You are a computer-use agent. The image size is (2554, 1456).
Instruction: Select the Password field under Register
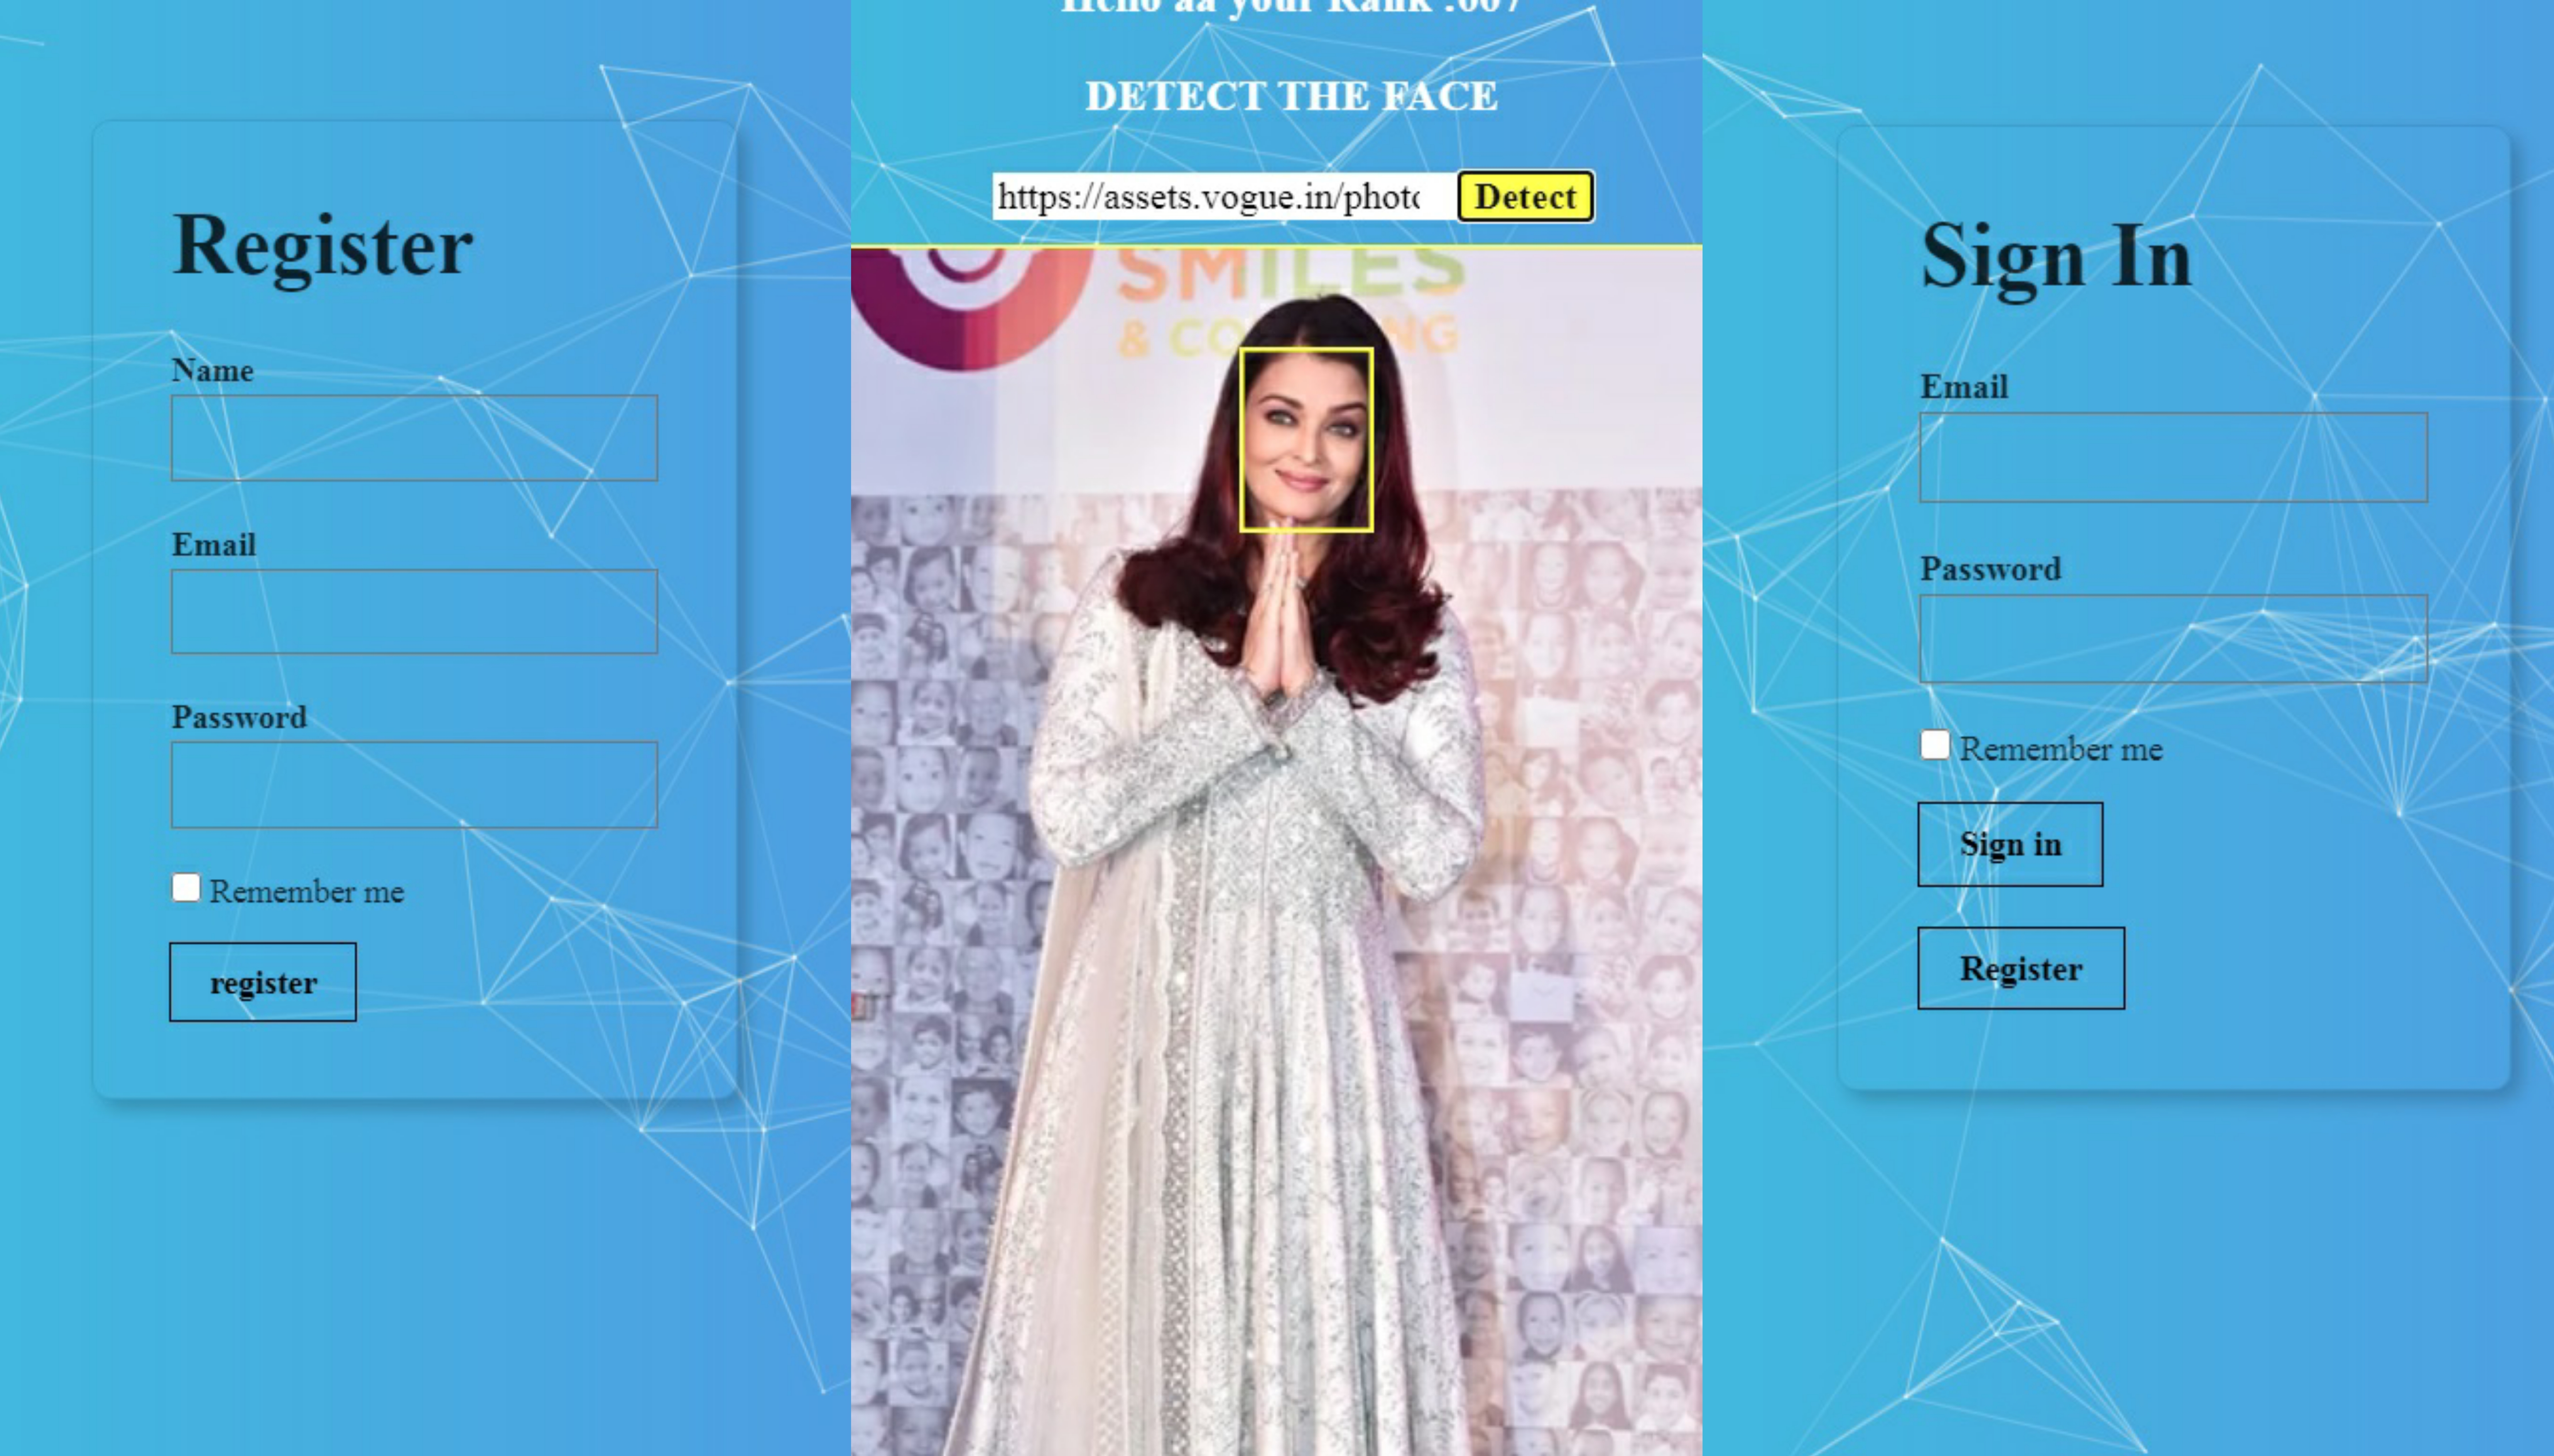coord(414,785)
